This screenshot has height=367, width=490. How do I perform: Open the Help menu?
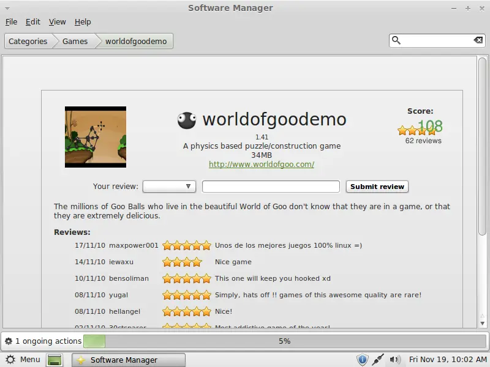click(x=83, y=22)
